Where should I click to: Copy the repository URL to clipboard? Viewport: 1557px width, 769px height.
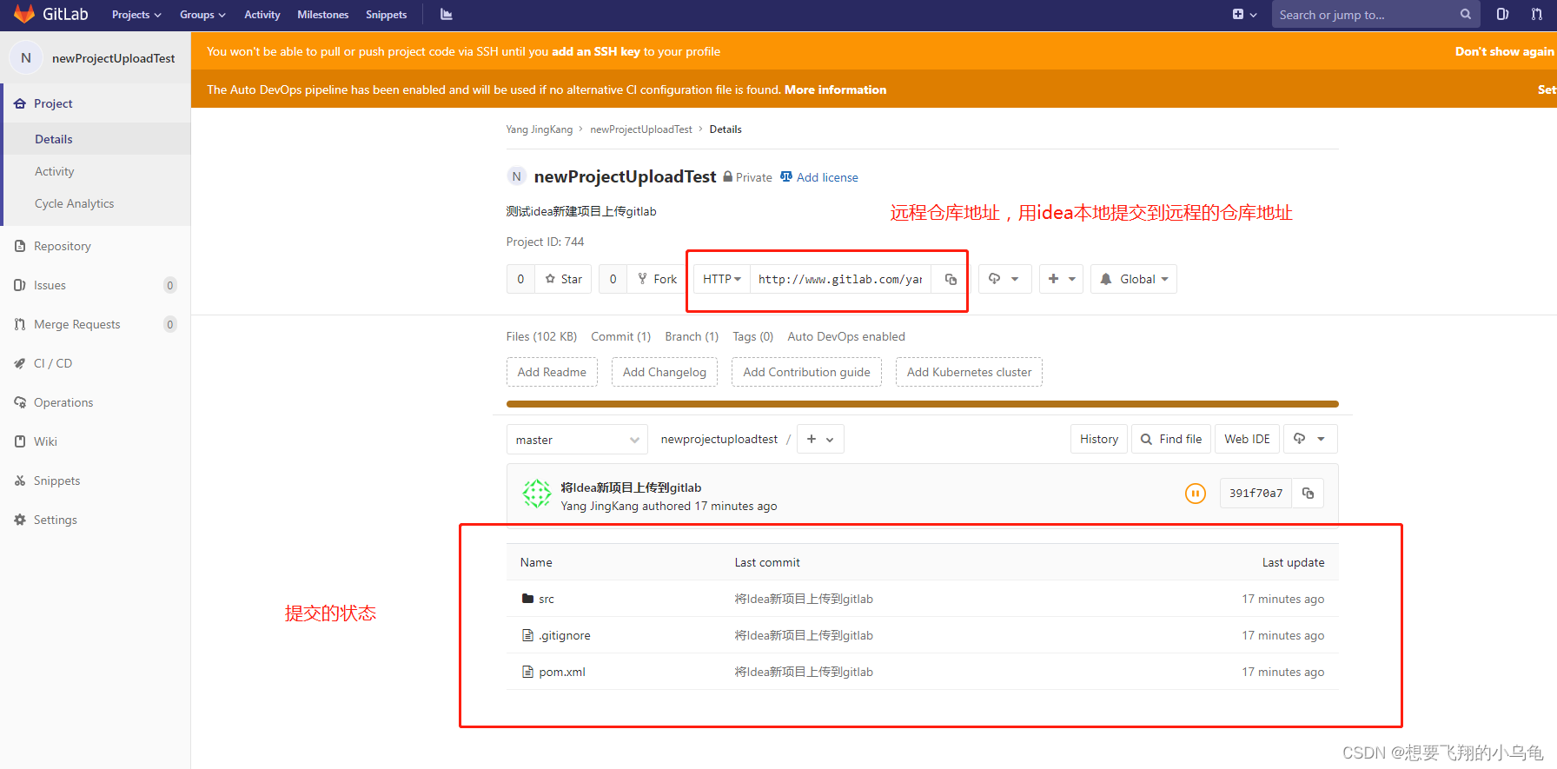[x=950, y=279]
